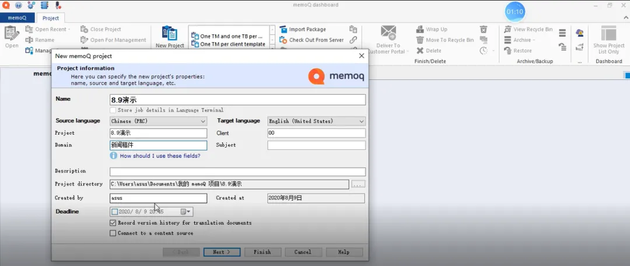Browse project directory with the ... button
Image resolution: width=630 pixels, height=266 pixels.
(358, 184)
